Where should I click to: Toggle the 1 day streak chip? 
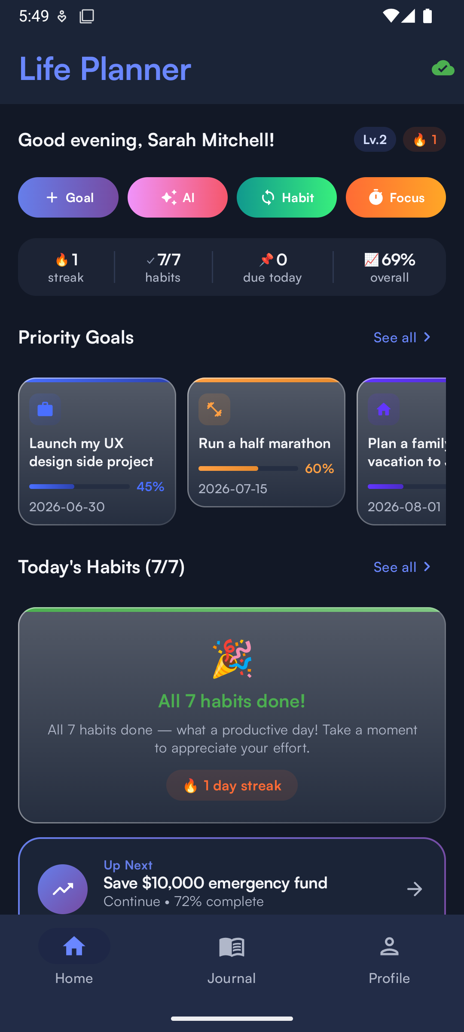pyautogui.click(x=232, y=785)
